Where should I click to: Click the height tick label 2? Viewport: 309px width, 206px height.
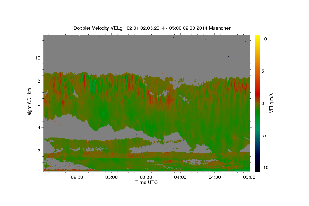(x=39, y=151)
